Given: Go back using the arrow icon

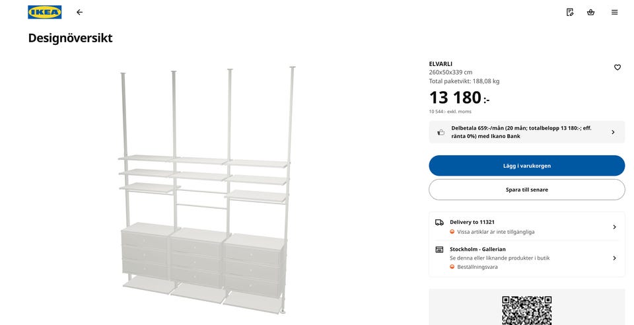Looking at the screenshot, I should [79, 12].
